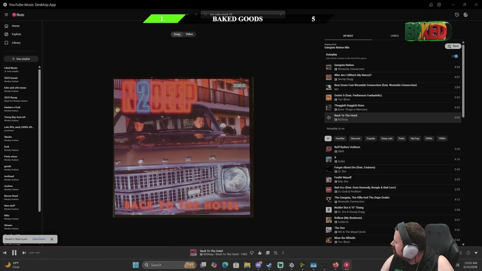Play Forgot About Dre from suggestions
Image resolution: width=482 pixels, height=271 pixels.
(x=393, y=169)
